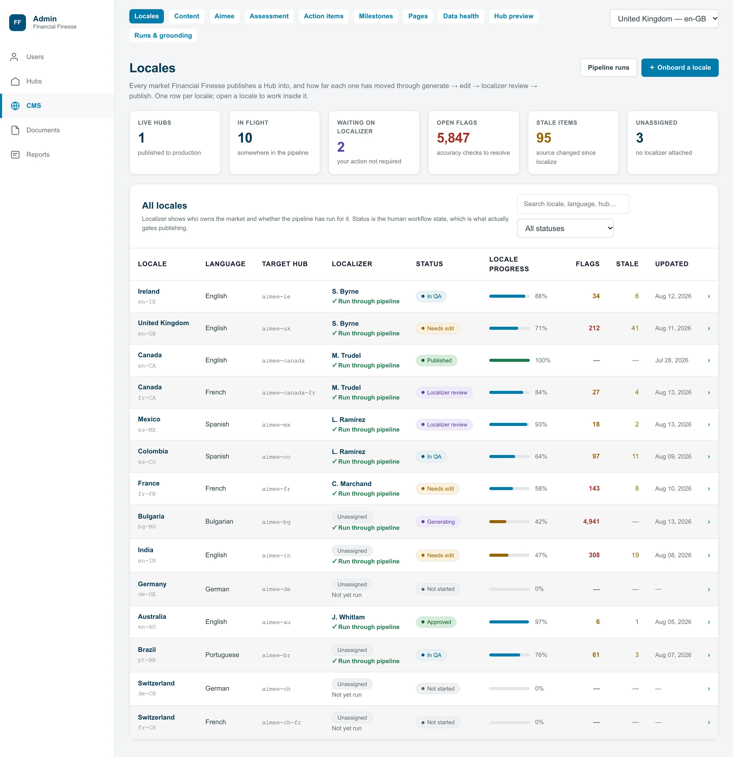Click France locale name link

point(149,483)
